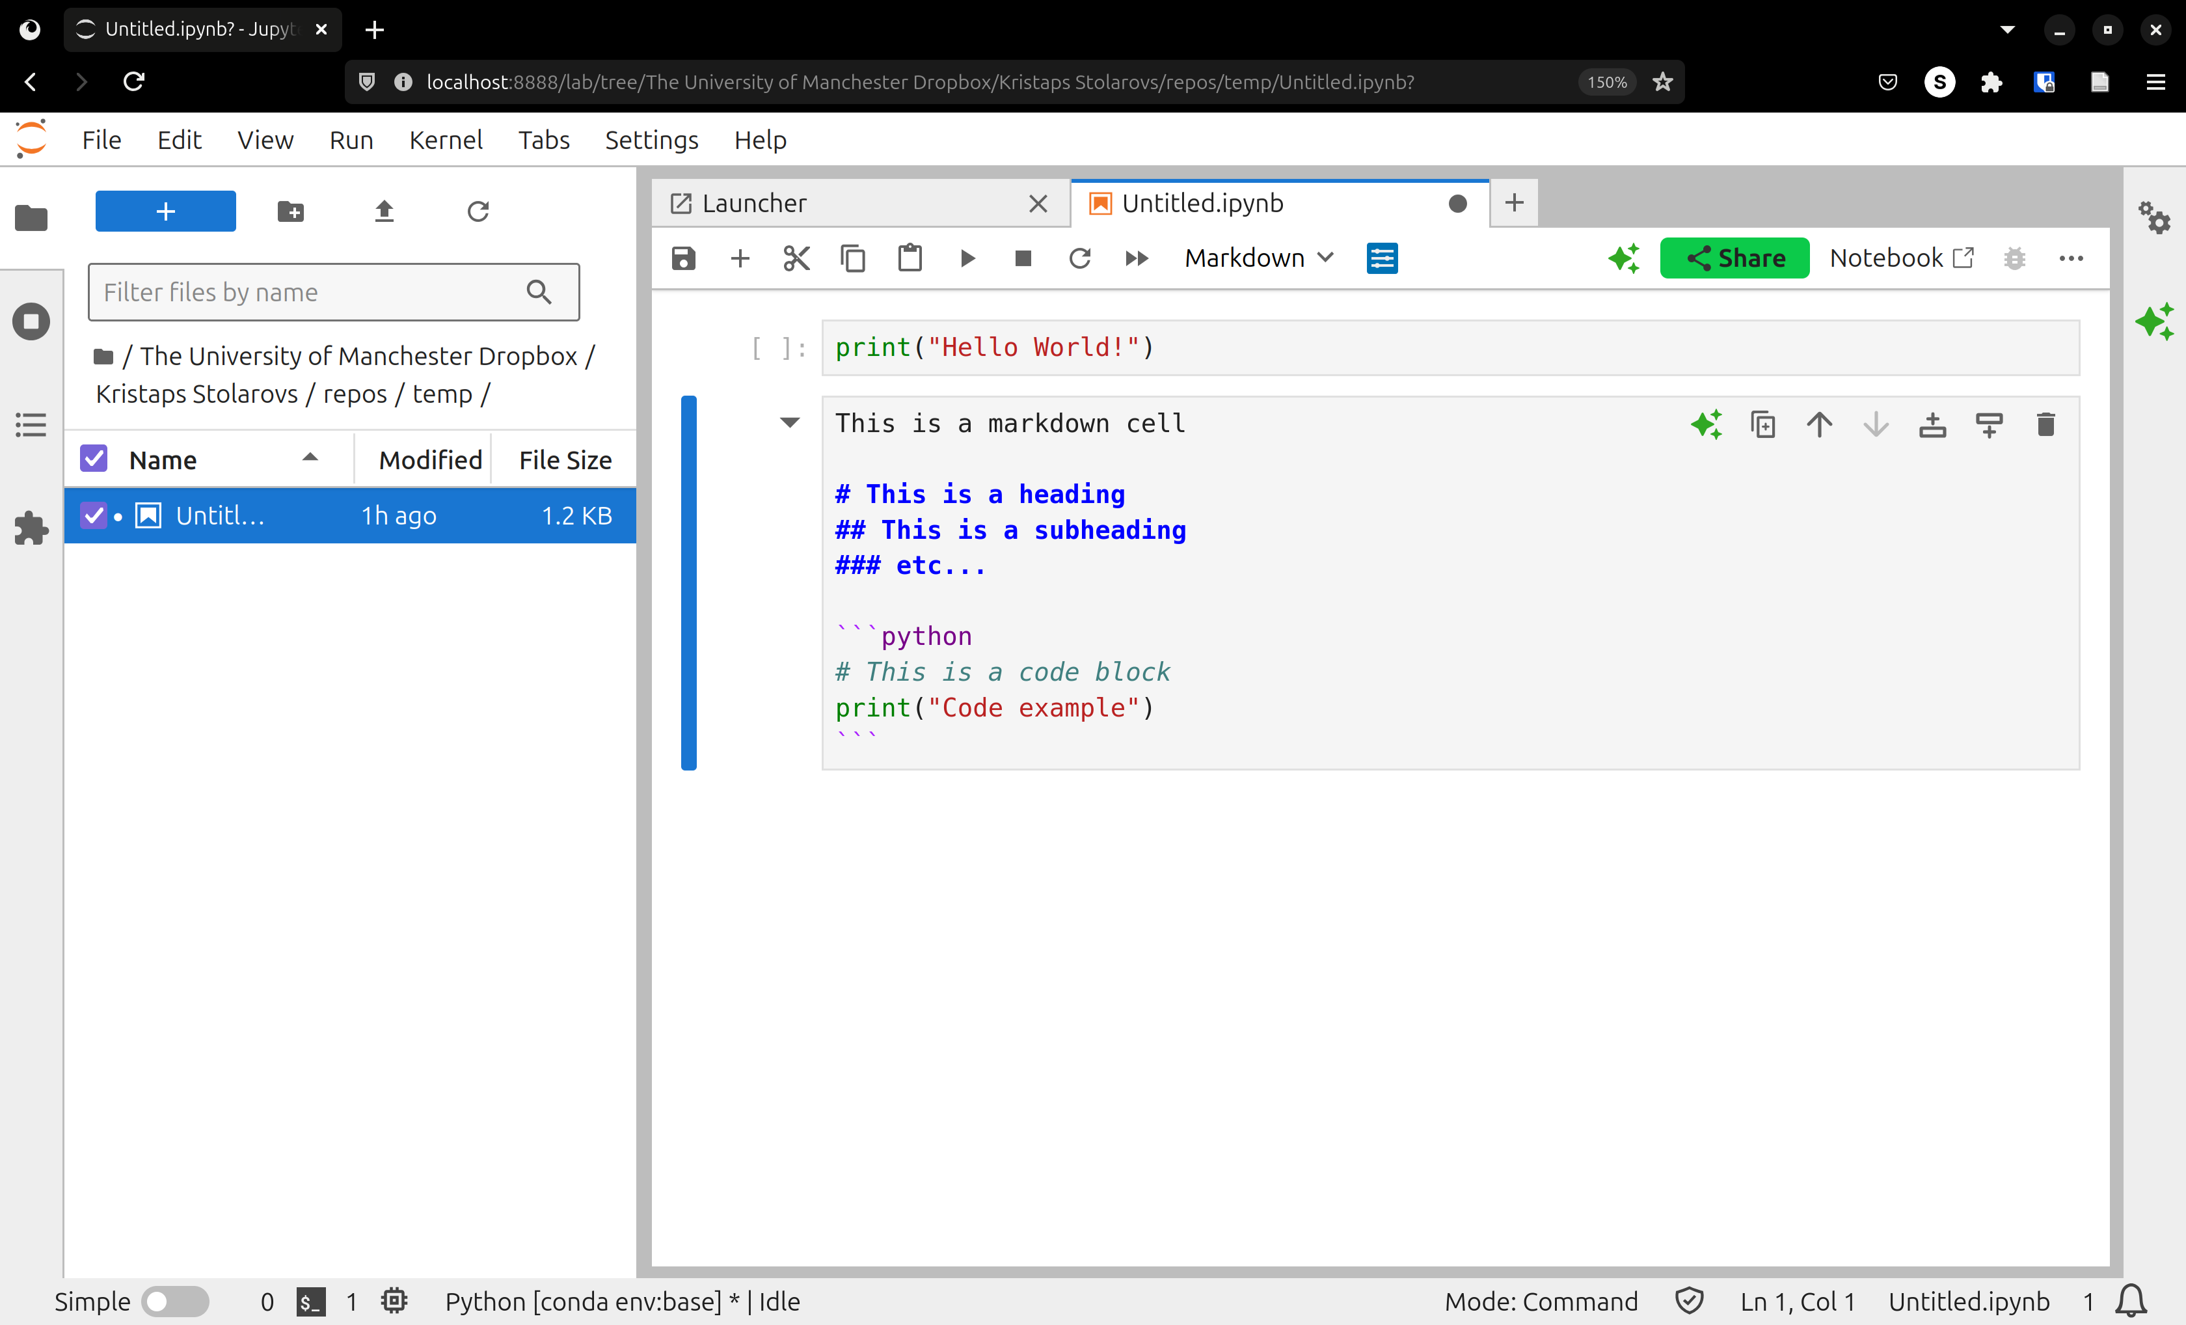Interrupt the kernel with the stop icon

(1023, 258)
